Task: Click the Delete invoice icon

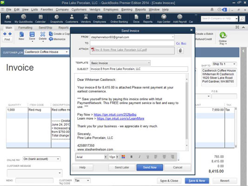Action: pyautogui.click(x=43, y=36)
